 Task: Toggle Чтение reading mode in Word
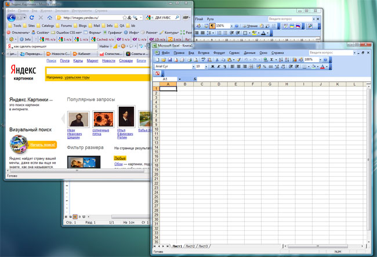[x=250, y=26]
